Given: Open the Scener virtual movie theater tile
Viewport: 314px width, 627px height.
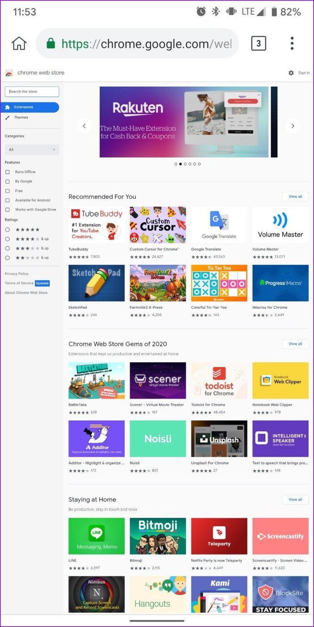Looking at the screenshot, I should 158,380.
